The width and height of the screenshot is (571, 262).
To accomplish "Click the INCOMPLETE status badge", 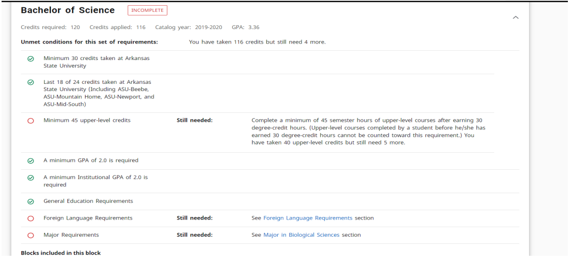I will point(148,10).
